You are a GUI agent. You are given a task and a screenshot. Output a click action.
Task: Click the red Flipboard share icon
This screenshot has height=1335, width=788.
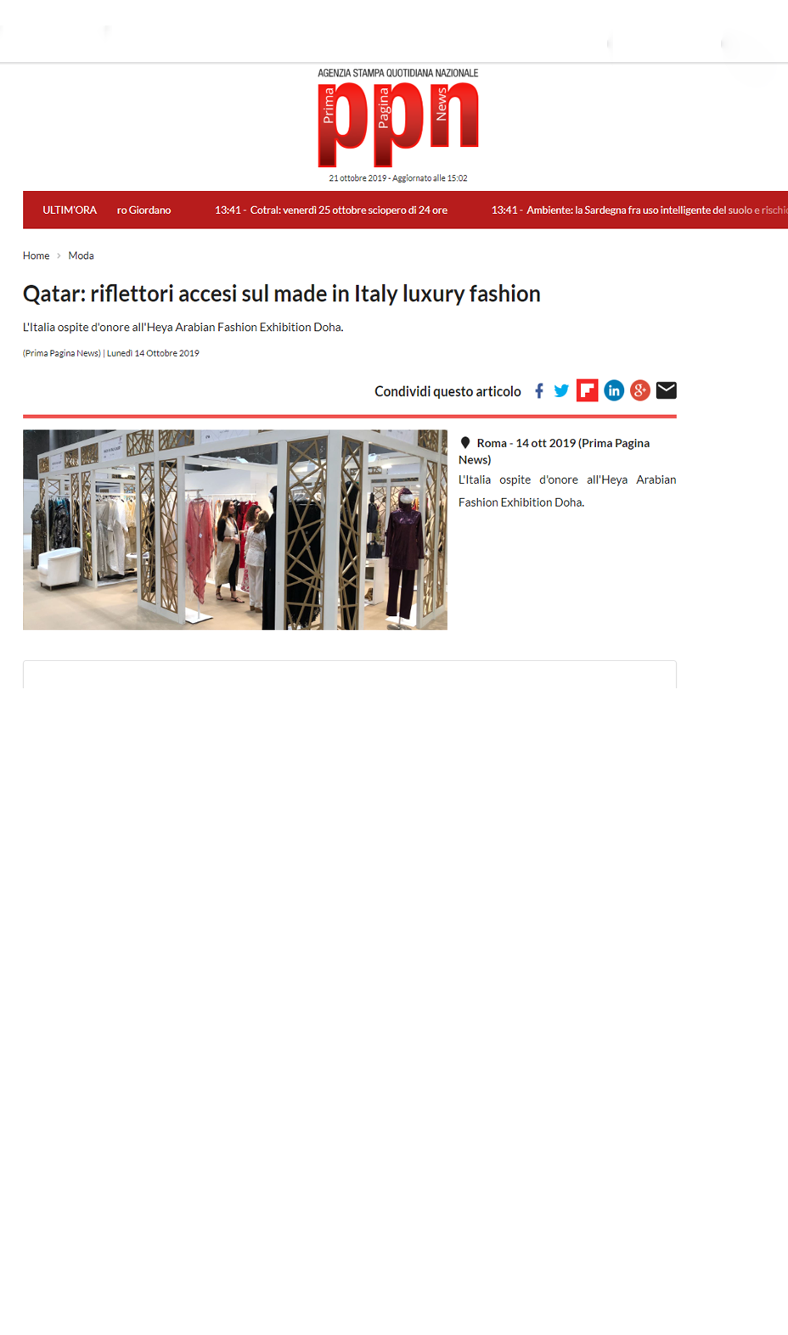click(588, 390)
